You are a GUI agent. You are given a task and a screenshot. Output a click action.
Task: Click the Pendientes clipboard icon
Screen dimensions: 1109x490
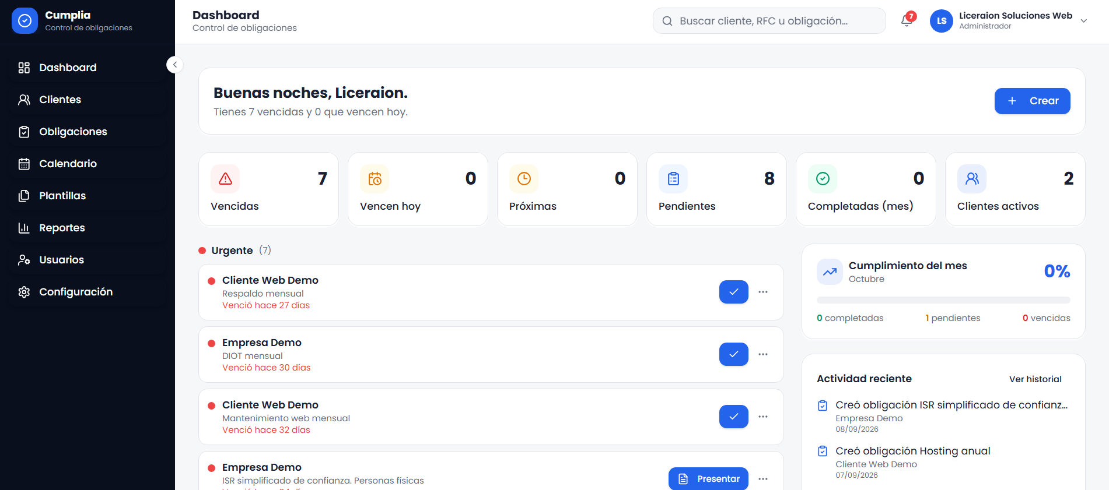coord(673,179)
